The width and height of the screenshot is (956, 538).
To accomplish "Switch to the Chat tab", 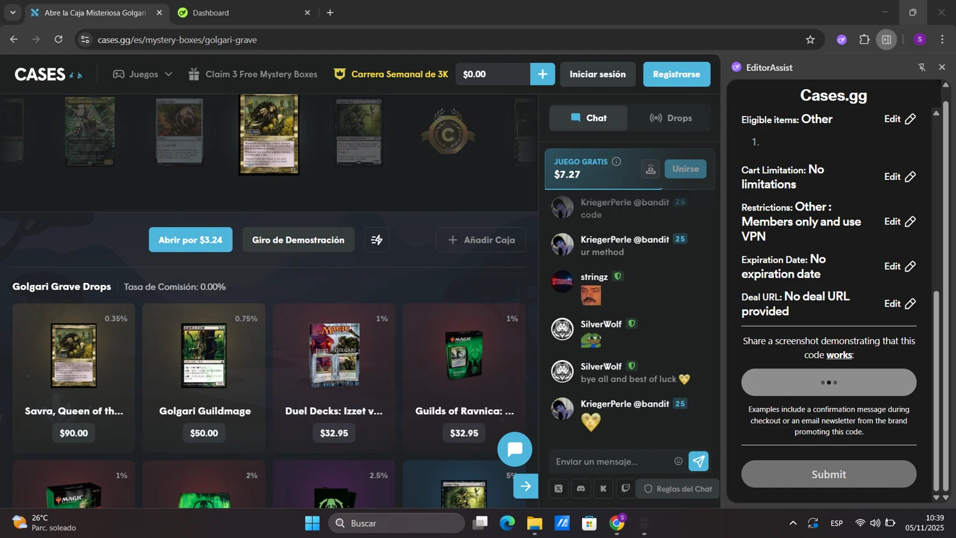I will (589, 118).
